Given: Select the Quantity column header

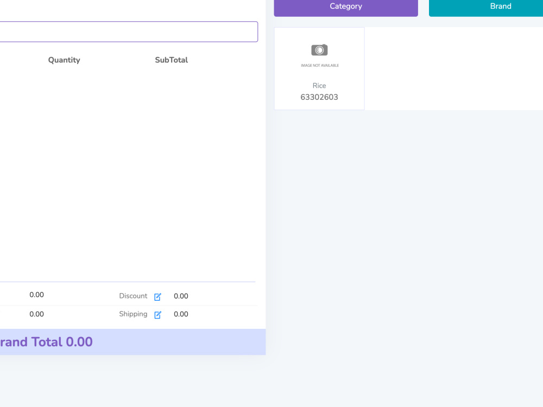Looking at the screenshot, I should coord(64,60).
